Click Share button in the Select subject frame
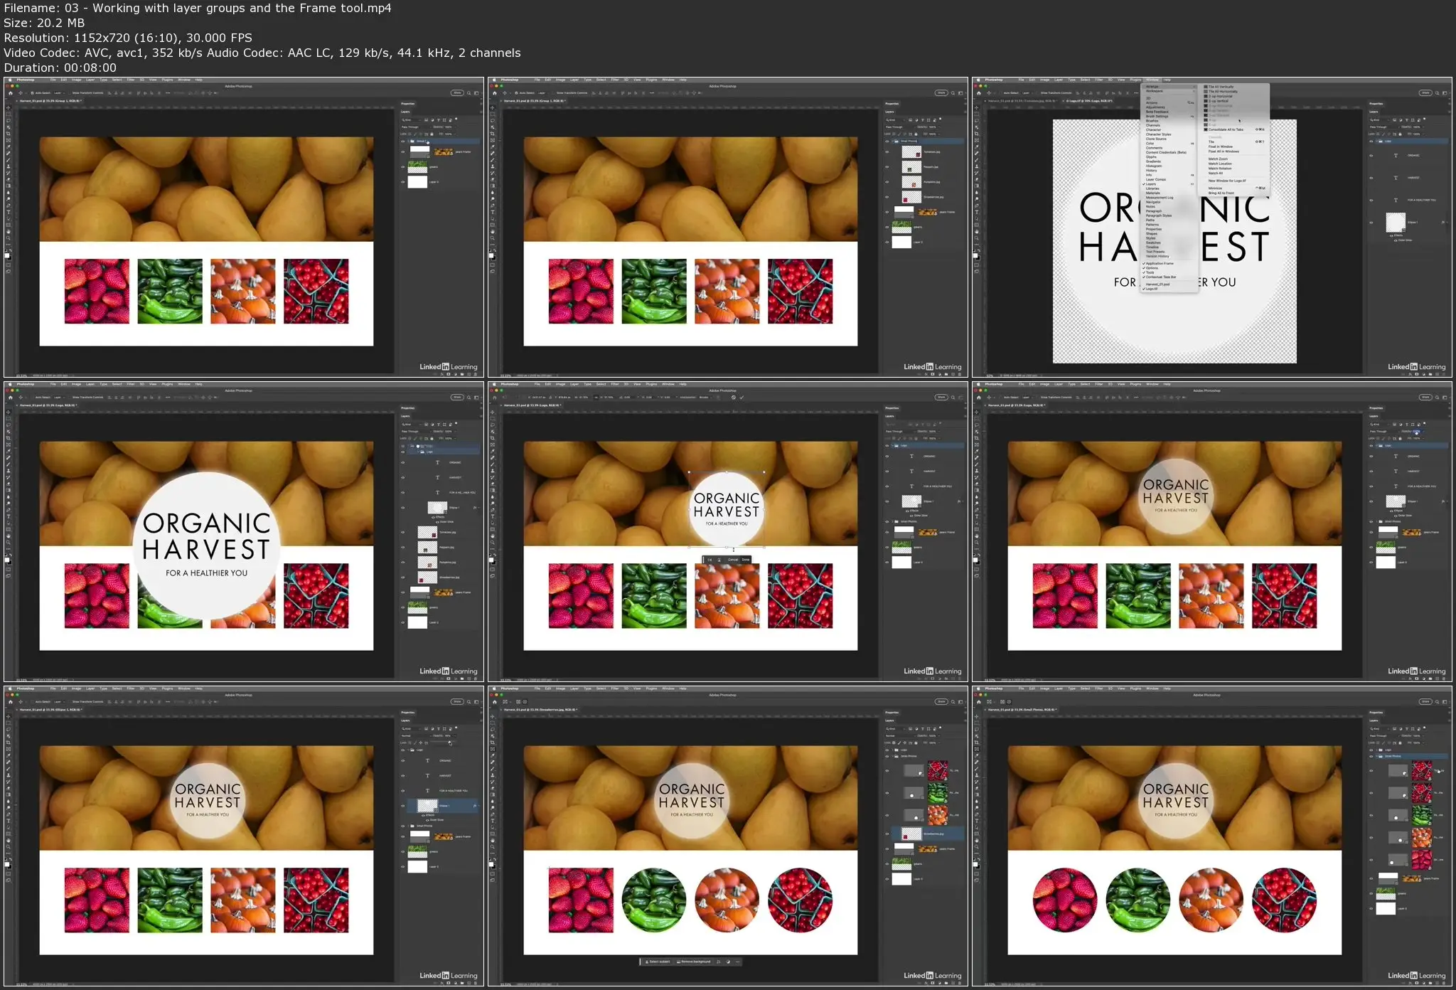The height and width of the screenshot is (990, 1456). coord(941,701)
